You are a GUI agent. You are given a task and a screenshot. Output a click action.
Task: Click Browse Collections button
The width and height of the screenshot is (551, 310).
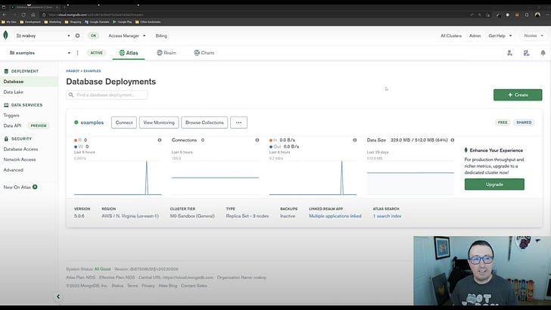point(204,122)
